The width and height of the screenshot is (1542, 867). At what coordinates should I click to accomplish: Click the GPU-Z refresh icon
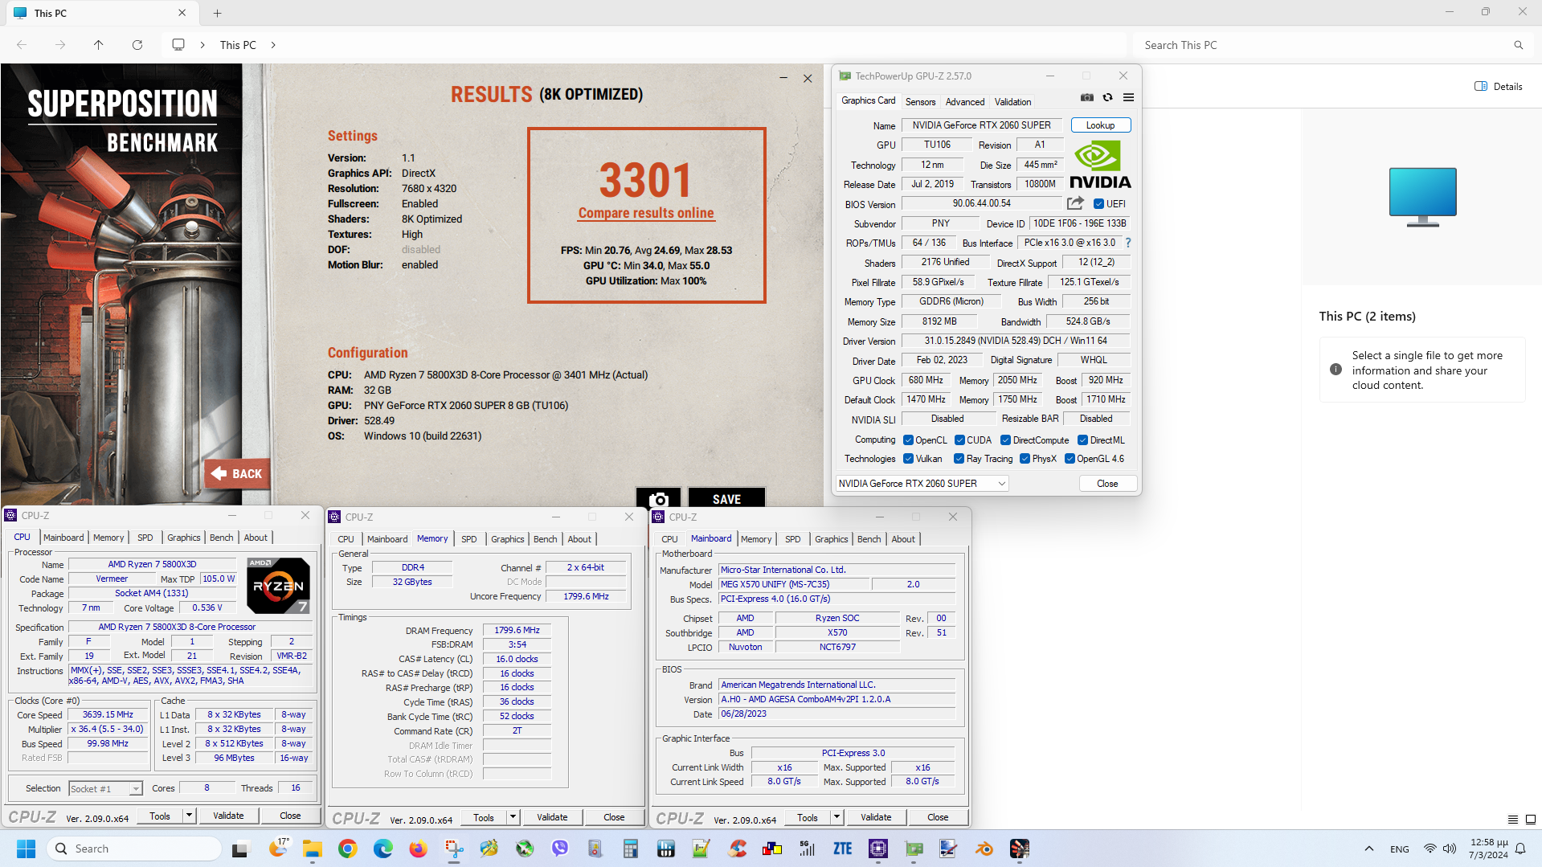coord(1107,97)
